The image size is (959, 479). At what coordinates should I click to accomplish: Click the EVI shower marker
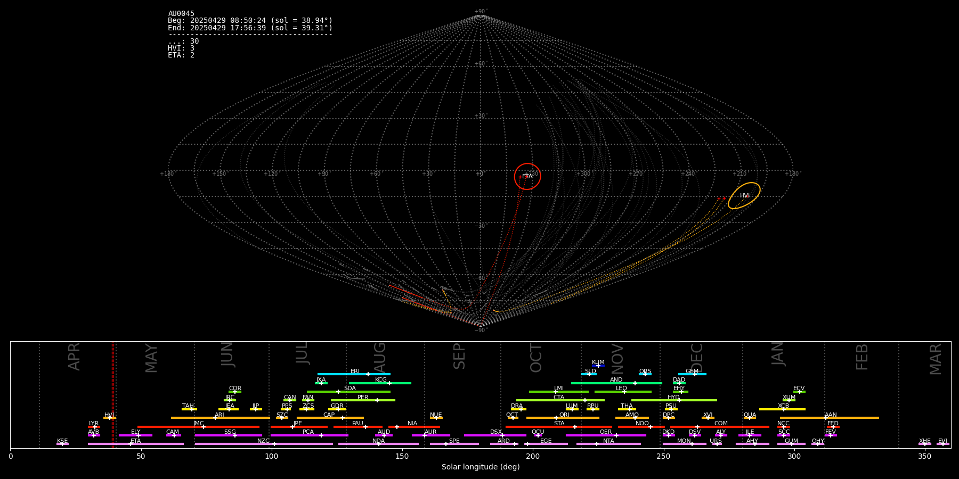[x=943, y=444]
